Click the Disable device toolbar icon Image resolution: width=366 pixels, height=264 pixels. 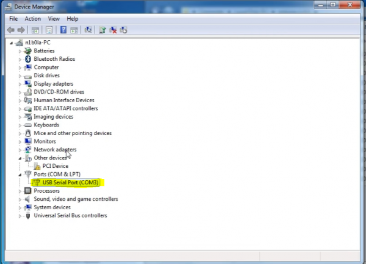(123, 30)
